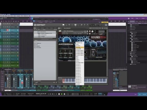Open articulation dropdown arrow in Antidrum panel

coord(87,52)
